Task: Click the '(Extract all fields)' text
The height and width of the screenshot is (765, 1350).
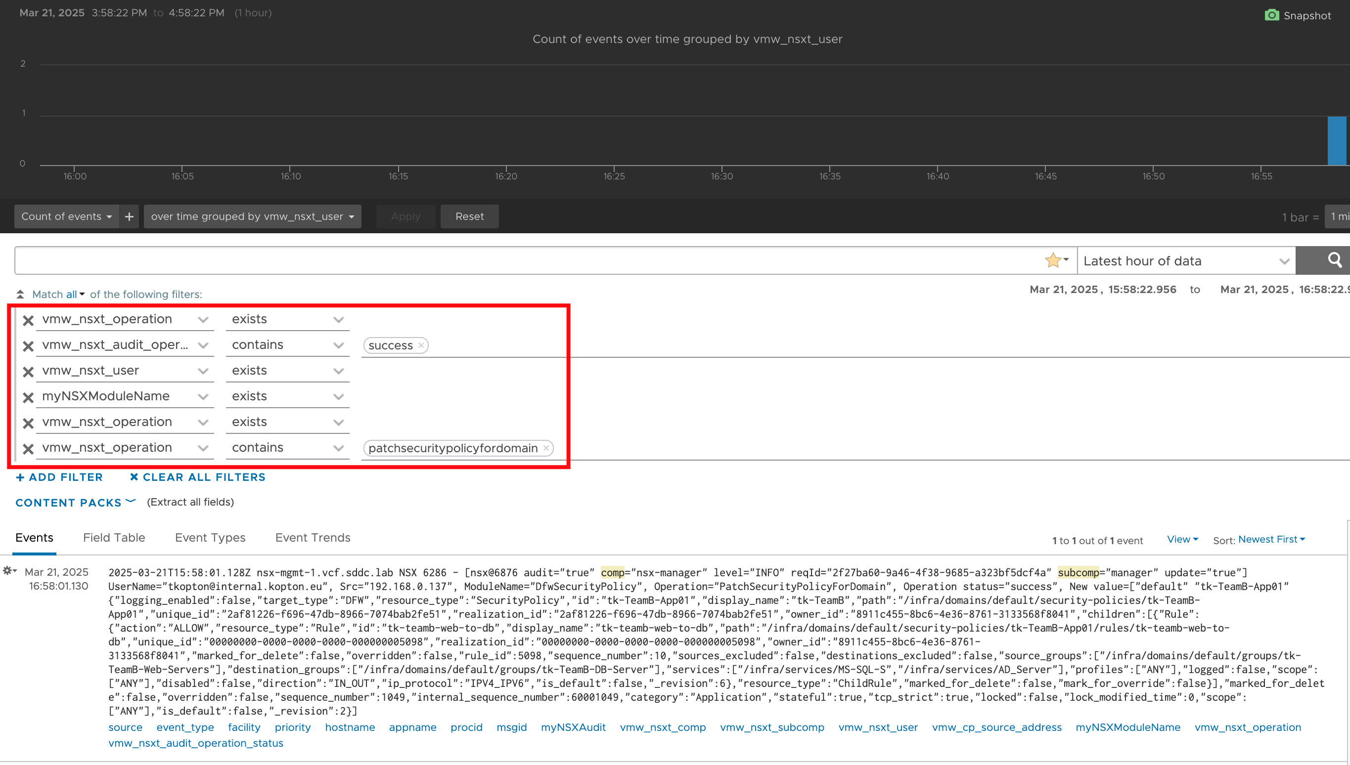Action: click(x=190, y=502)
